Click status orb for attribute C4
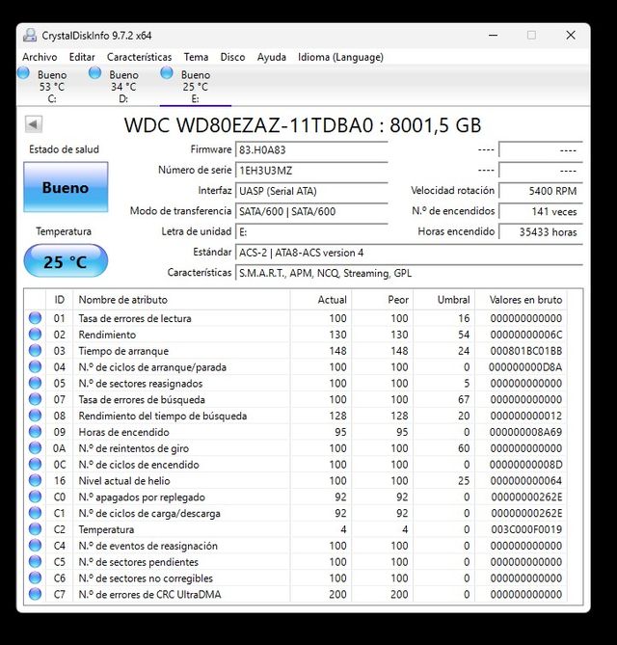Image resolution: width=617 pixels, height=645 pixels. point(35,546)
